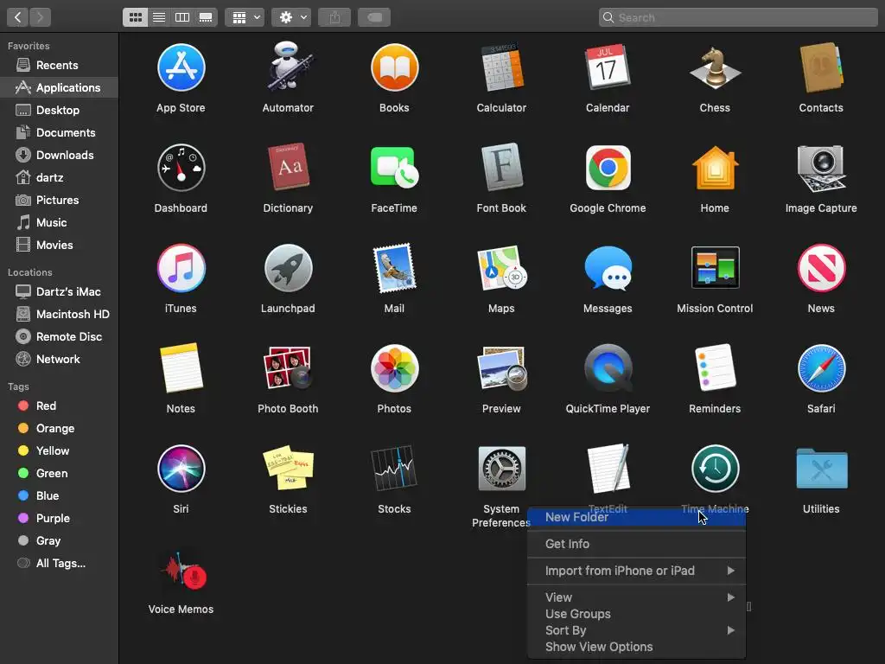Select Mission Control app
Screen dimensions: 885x664
(715, 268)
